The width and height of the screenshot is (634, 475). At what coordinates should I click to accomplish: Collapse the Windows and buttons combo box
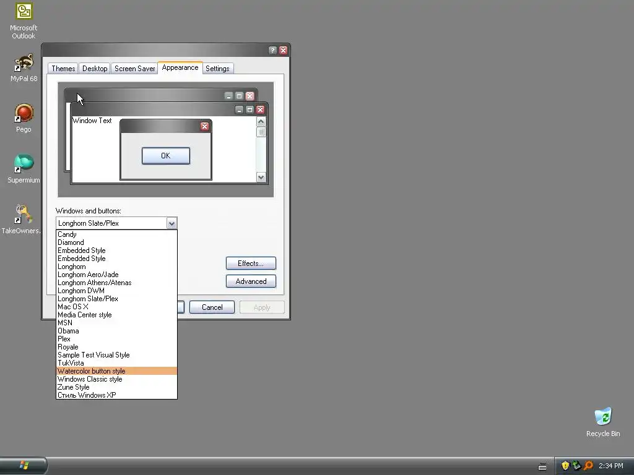(x=116, y=223)
